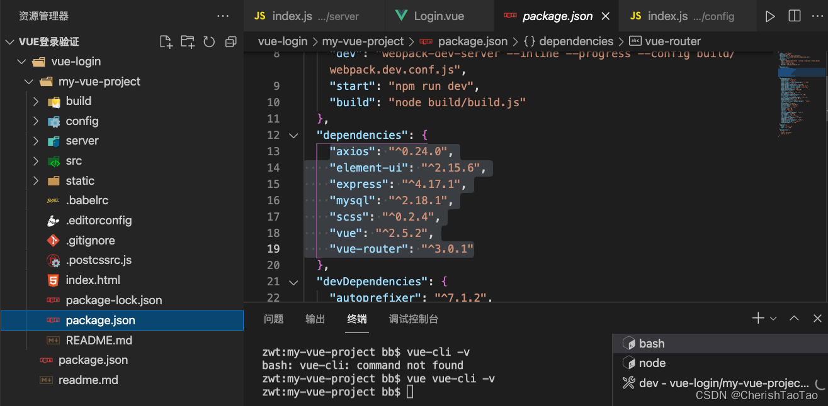
Task: Click line number 19 in the gutter
Action: pyautogui.click(x=273, y=249)
